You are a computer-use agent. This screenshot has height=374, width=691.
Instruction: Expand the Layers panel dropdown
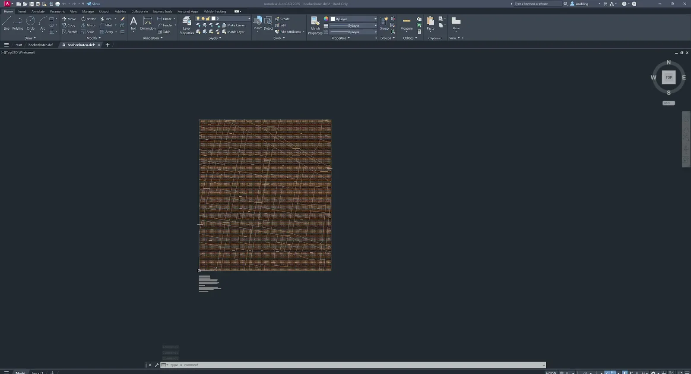(x=215, y=38)
